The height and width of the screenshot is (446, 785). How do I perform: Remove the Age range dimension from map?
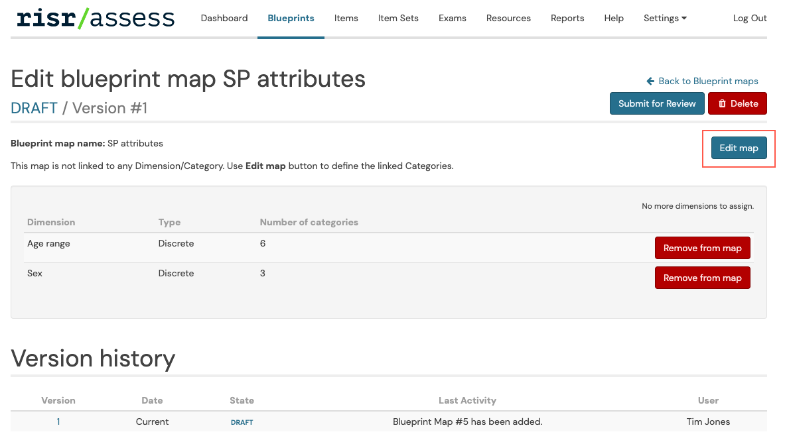pyautogui.click(x=702, y=248)
